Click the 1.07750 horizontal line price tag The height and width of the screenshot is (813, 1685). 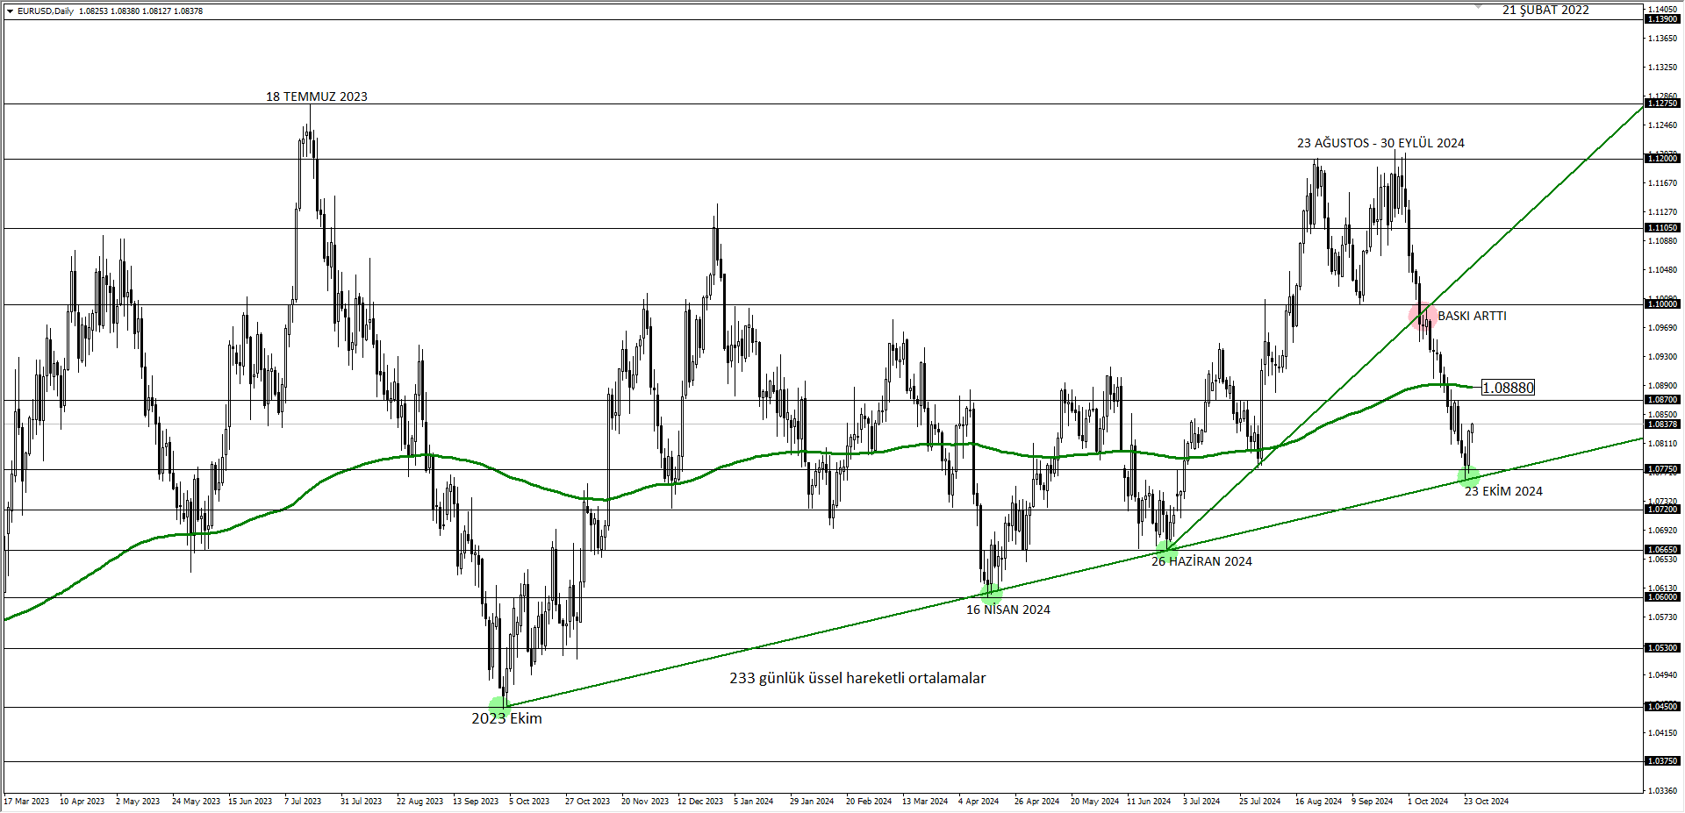(1662, 469)
